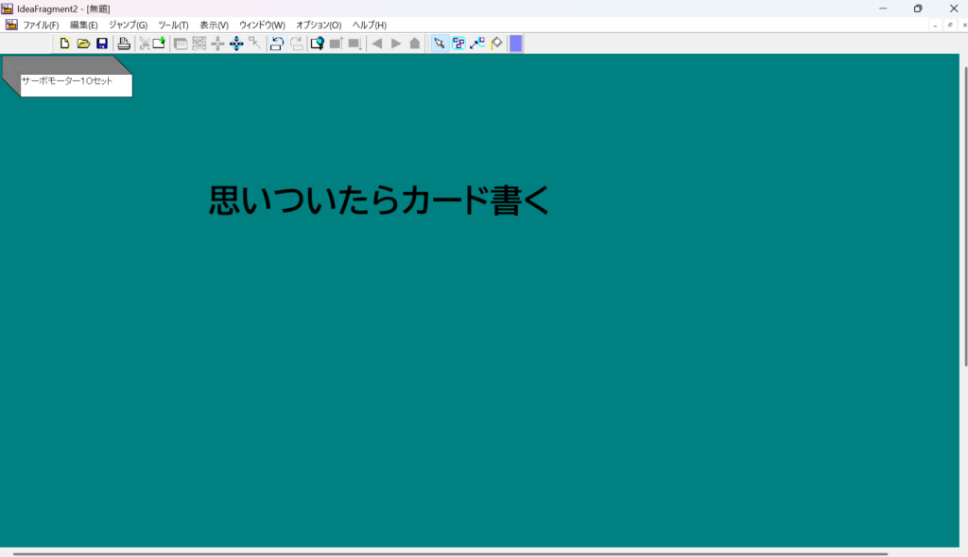Click the purple color swatch in toolbar
The image size is (968, 557).
pyautogui.click(x=516, y=44)
